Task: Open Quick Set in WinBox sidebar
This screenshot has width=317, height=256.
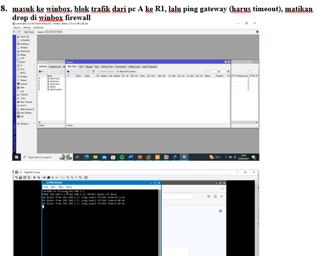Action: pyautogui.click(x=23, y=37)
